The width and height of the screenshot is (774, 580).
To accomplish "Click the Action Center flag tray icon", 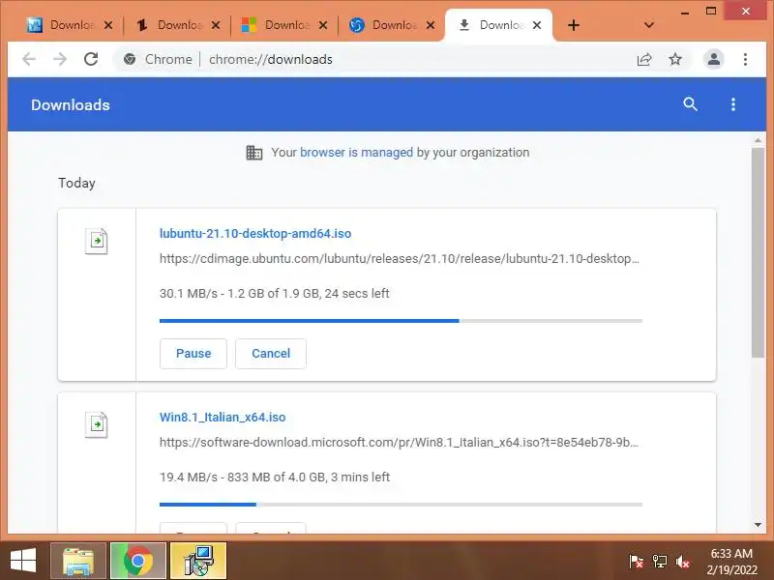I will [x=636, y=562].
